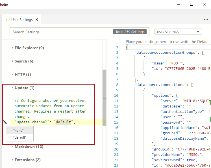Click the braces icon on User Settings tab
The width and height of the screenshot is (211, 168).
click(x=8, y=20)
